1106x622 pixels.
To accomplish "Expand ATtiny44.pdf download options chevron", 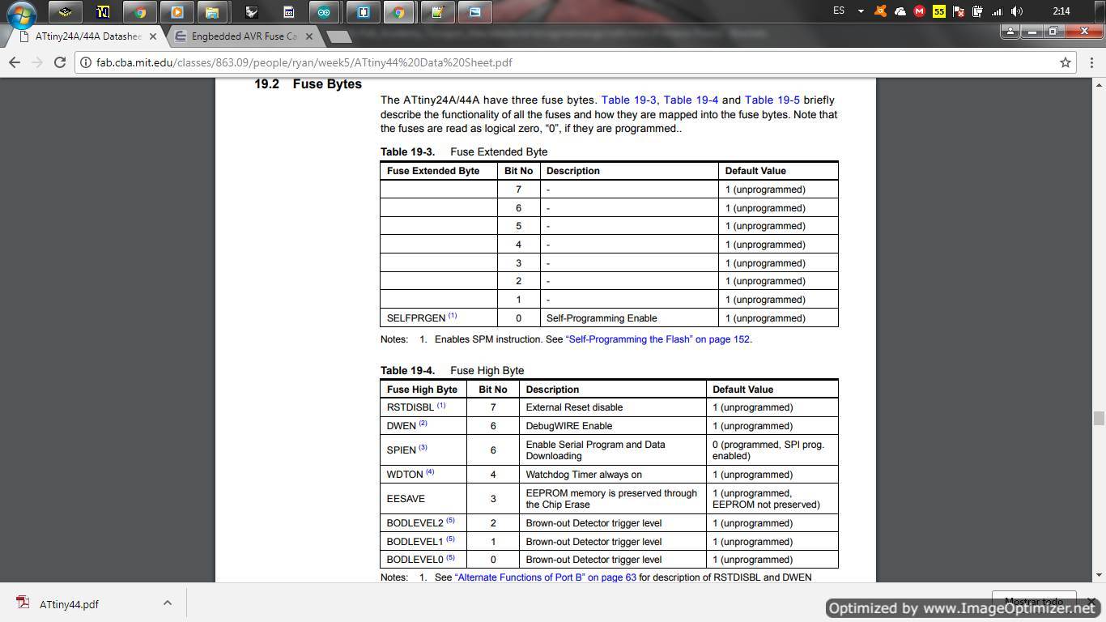I will click(x=167, y=603).
